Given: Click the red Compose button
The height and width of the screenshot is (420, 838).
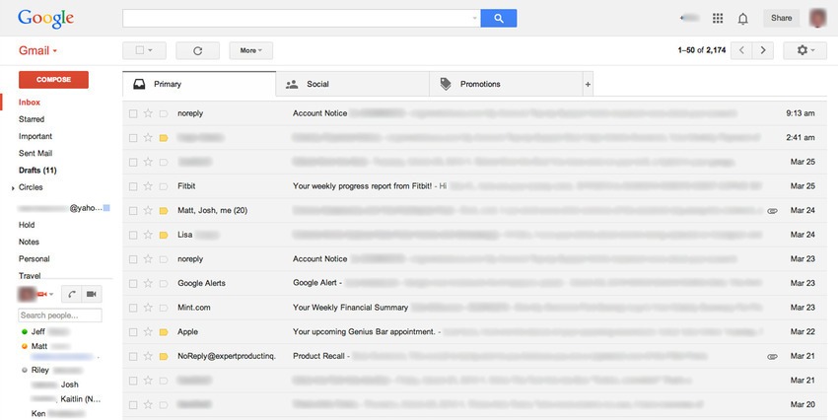Looking at the screenshot, I should 53,80.
